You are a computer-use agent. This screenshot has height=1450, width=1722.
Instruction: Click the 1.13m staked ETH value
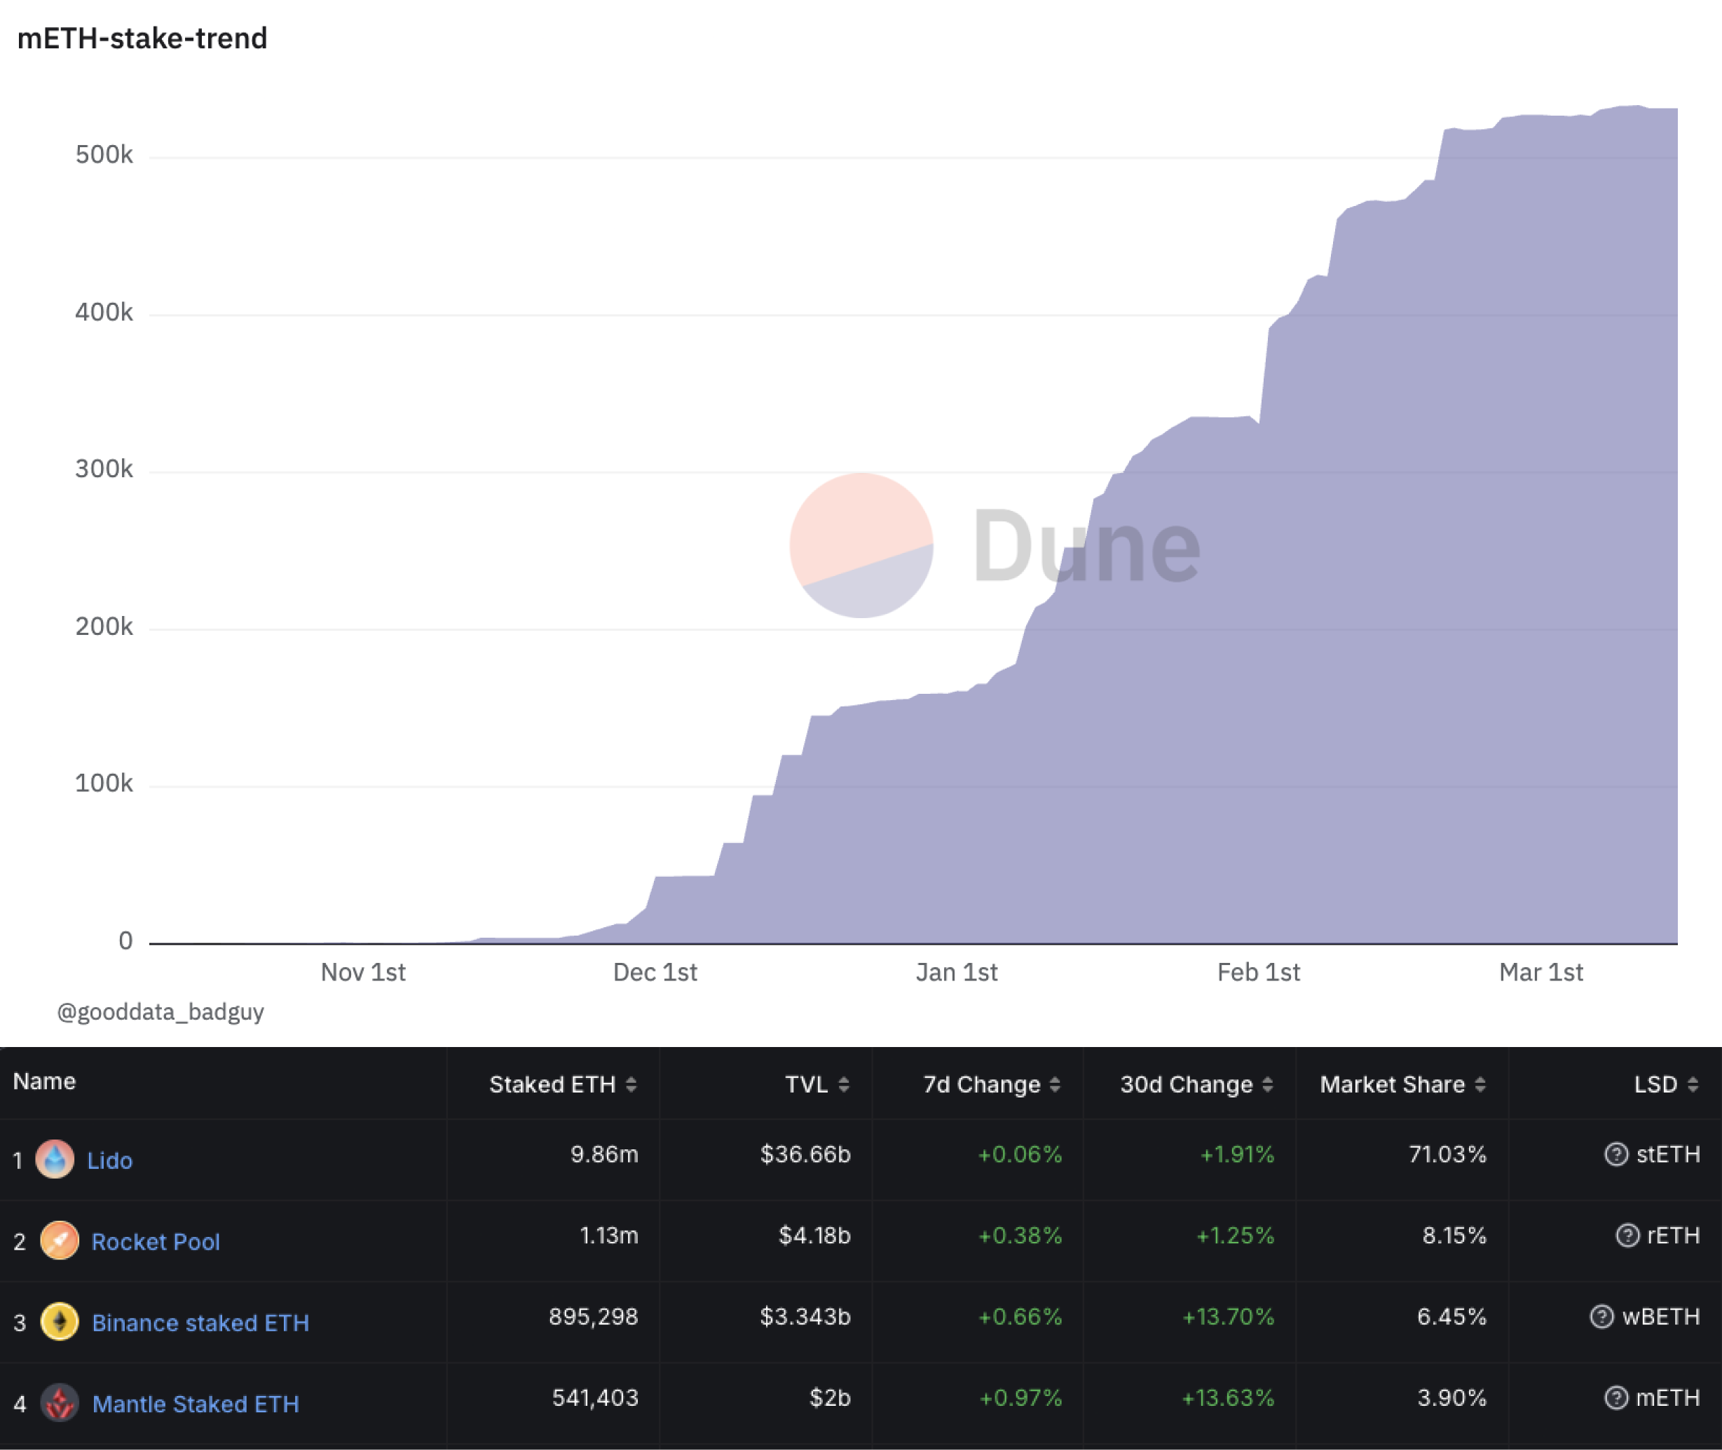pos(609,1236)
